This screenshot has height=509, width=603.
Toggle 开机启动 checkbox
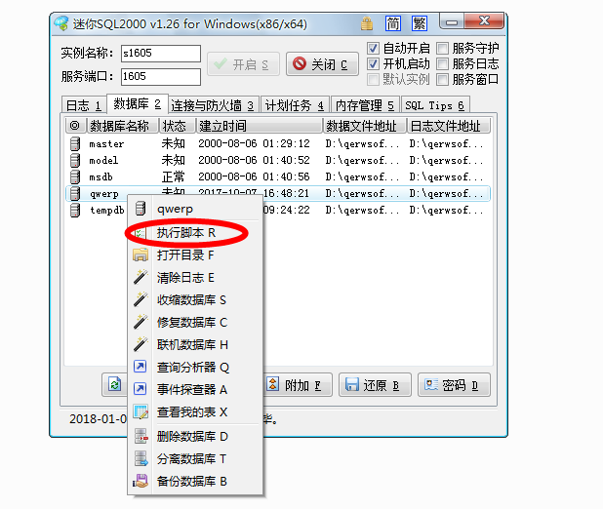373,63
